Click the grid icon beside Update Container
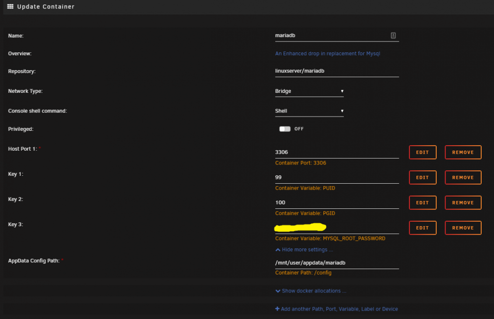 point(10,6)
